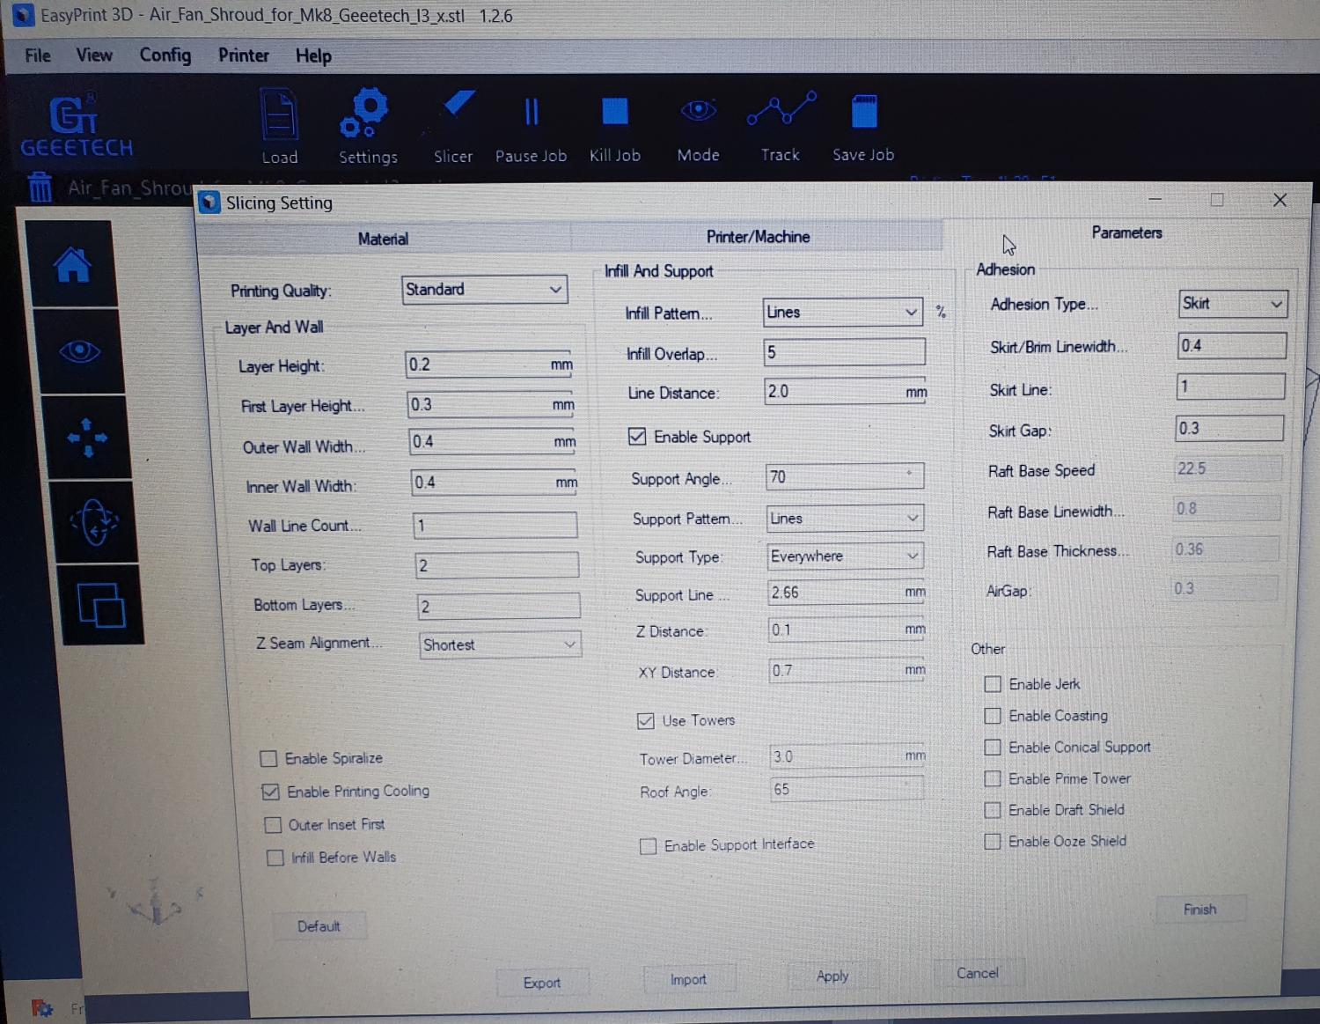The width and height of the screenshot is (1320, 1024).
Task: Click the Skirt Gap input field
Action: (x=1230, y=429)
